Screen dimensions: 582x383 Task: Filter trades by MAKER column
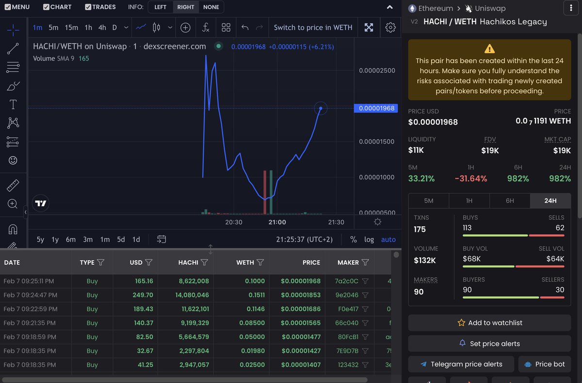pyautogui.click(x=365, y=262)
